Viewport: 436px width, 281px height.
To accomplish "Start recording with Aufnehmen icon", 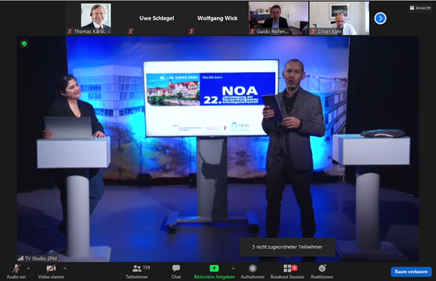I will click(x=252, y=268).
